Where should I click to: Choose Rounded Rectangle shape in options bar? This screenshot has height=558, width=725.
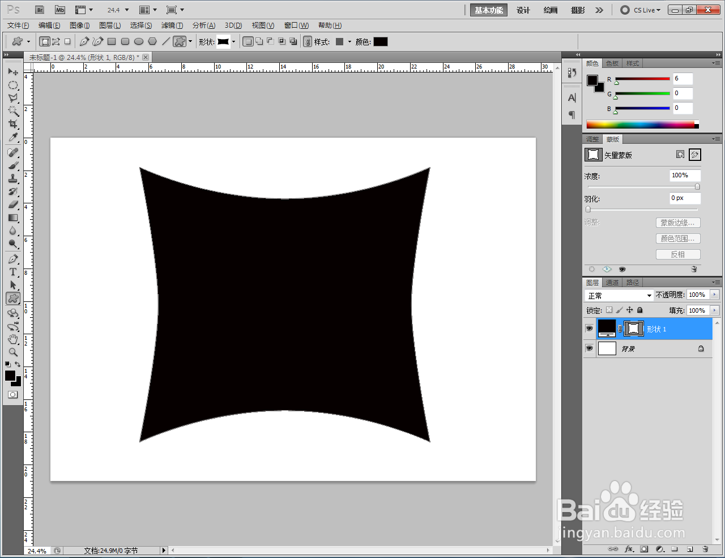[125, 41]
